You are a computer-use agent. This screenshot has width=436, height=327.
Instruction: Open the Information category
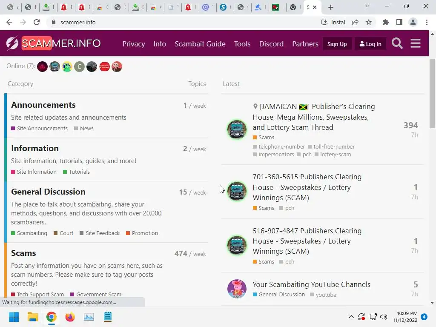[x=35, y=149]
